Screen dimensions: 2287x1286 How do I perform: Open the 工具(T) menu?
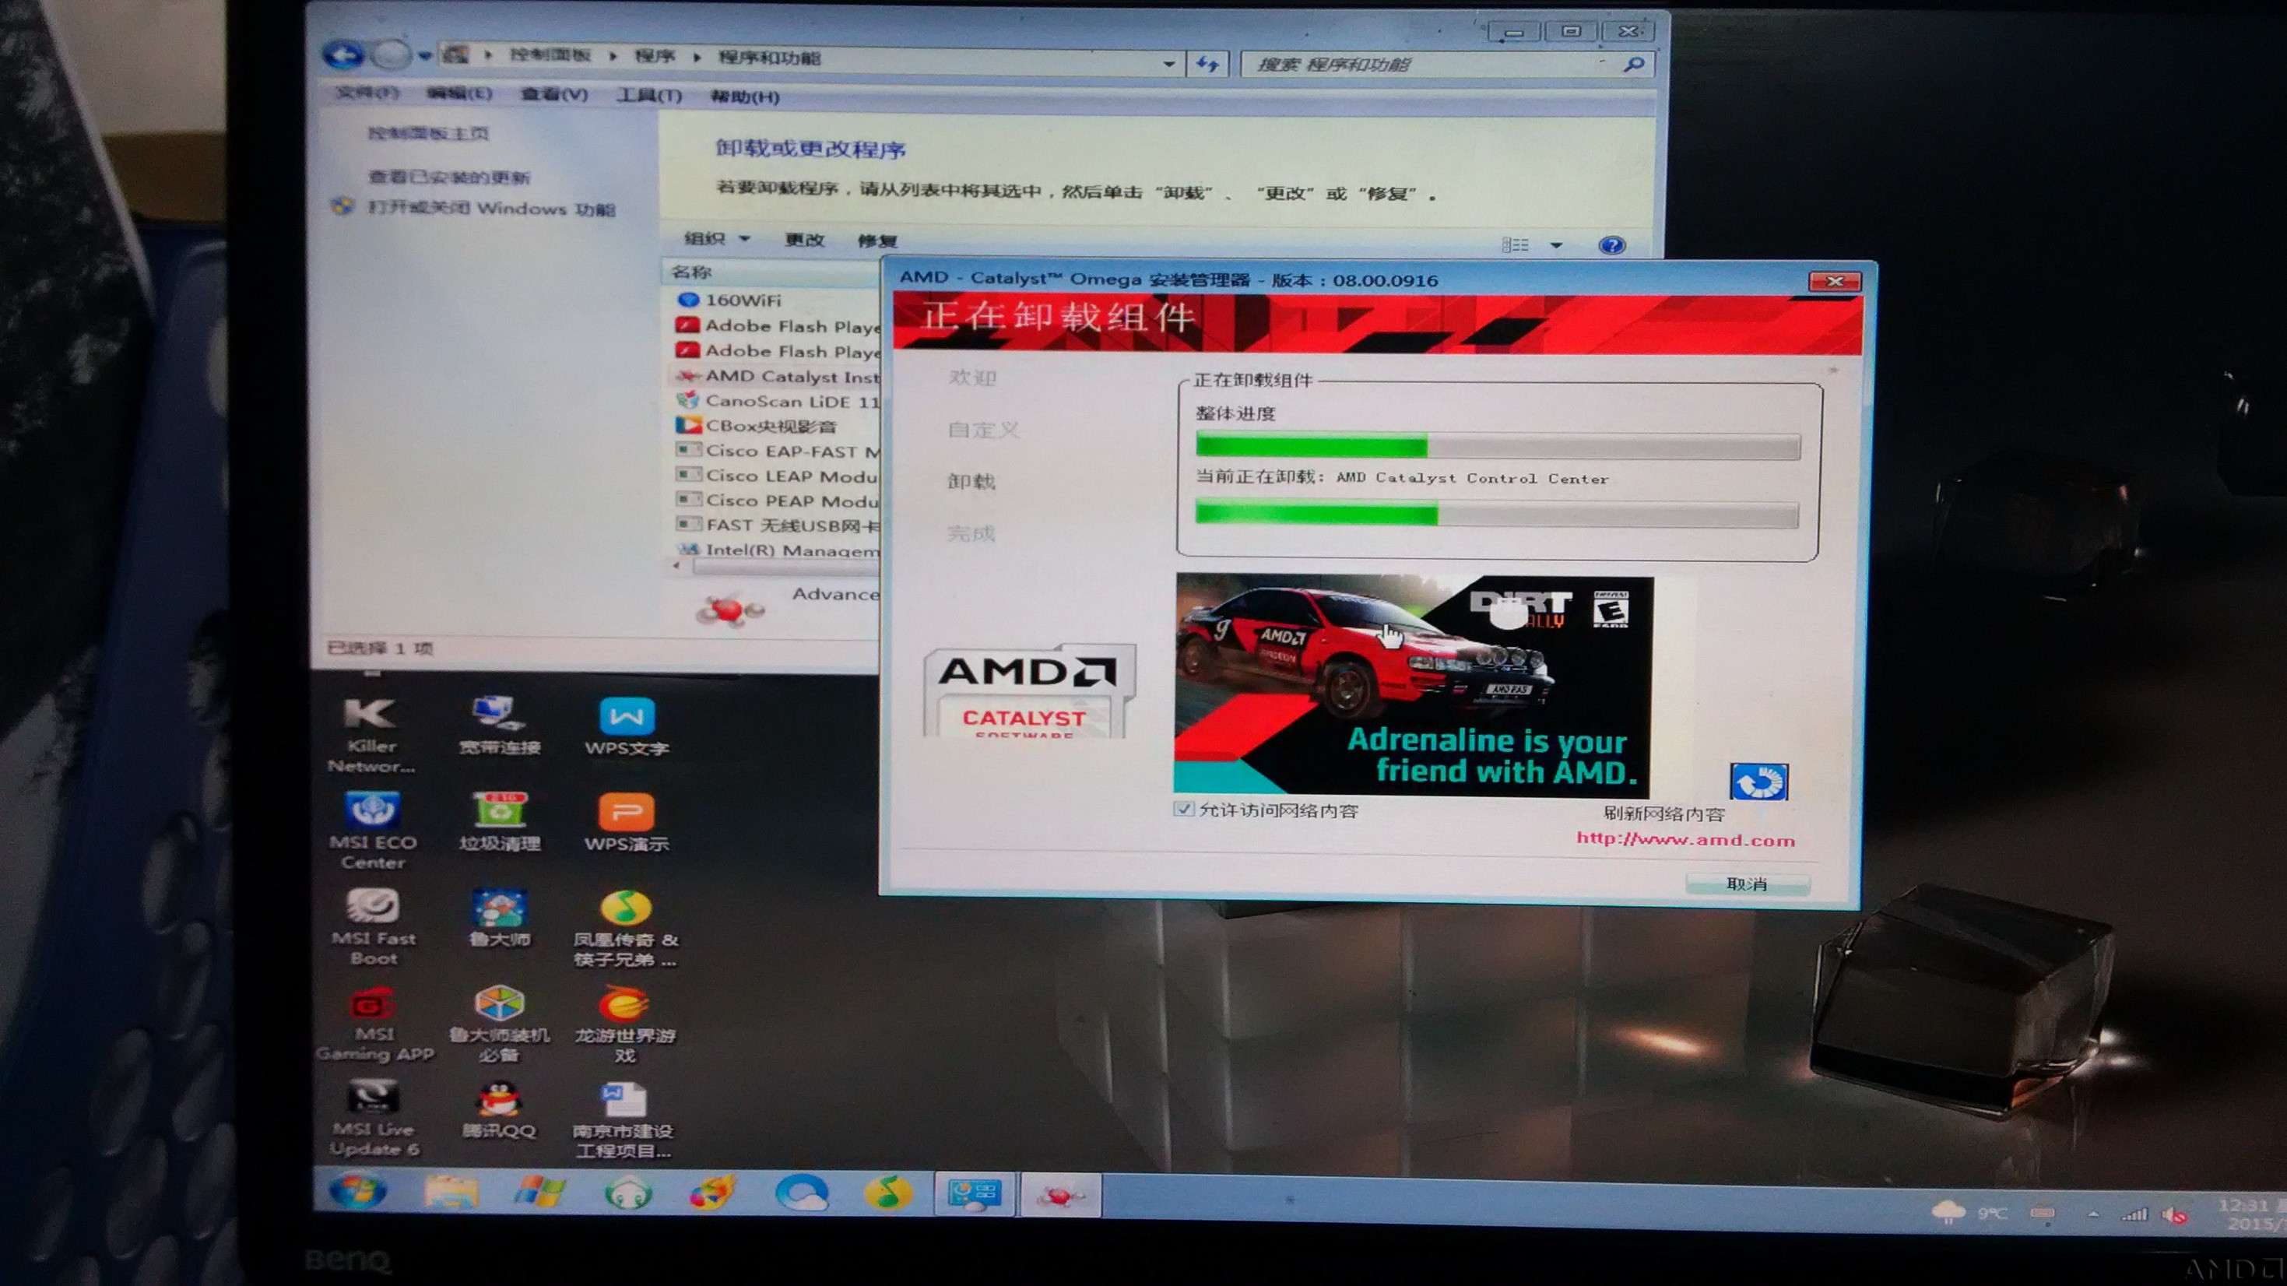pos(648,95)
